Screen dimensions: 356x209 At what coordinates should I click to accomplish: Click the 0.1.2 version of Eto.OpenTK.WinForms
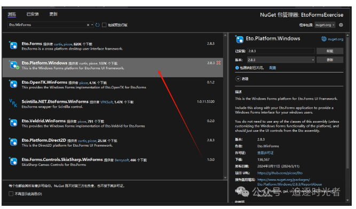(210, 82)
